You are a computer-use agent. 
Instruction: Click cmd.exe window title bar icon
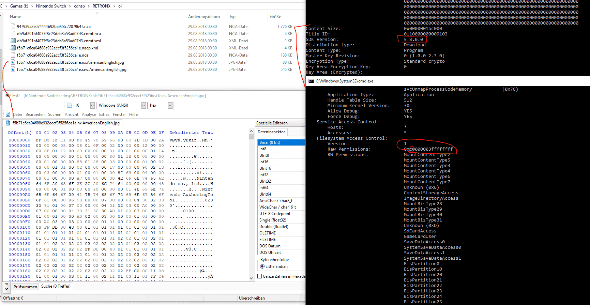pos(311,81)
